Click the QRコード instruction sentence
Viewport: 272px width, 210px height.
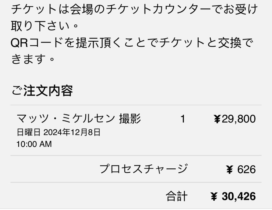[x=132, y=51]
